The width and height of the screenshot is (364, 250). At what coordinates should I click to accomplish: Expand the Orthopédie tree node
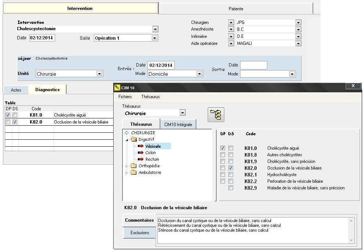[126, 166]
